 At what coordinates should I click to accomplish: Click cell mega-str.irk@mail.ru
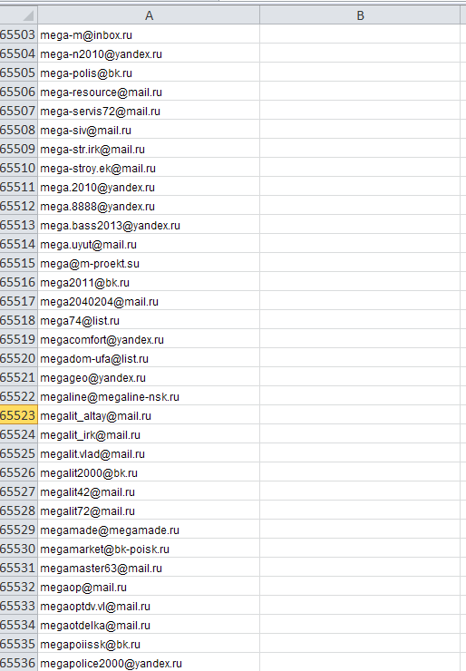pos(149,149)
